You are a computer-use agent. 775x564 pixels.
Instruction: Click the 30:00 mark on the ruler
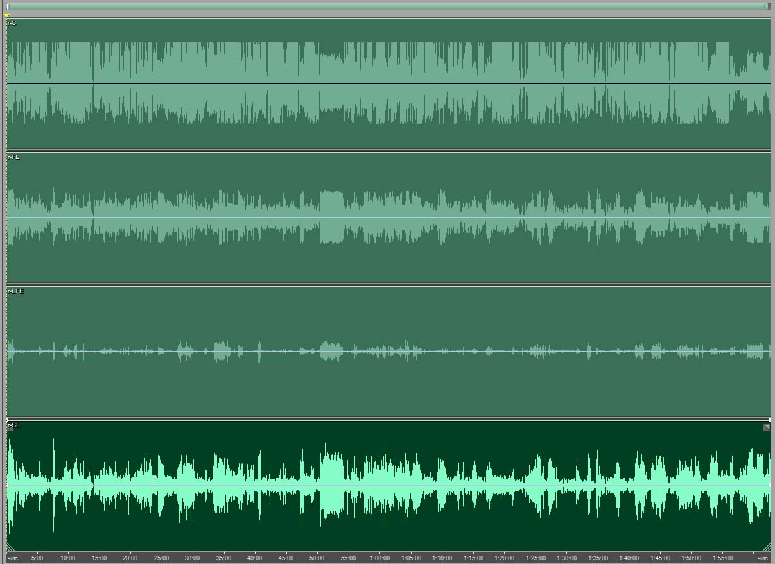tap(192, 558)
